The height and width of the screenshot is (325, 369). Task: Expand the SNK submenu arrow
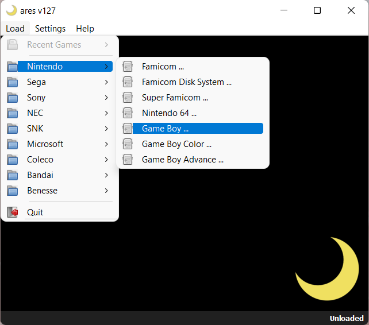106,129
